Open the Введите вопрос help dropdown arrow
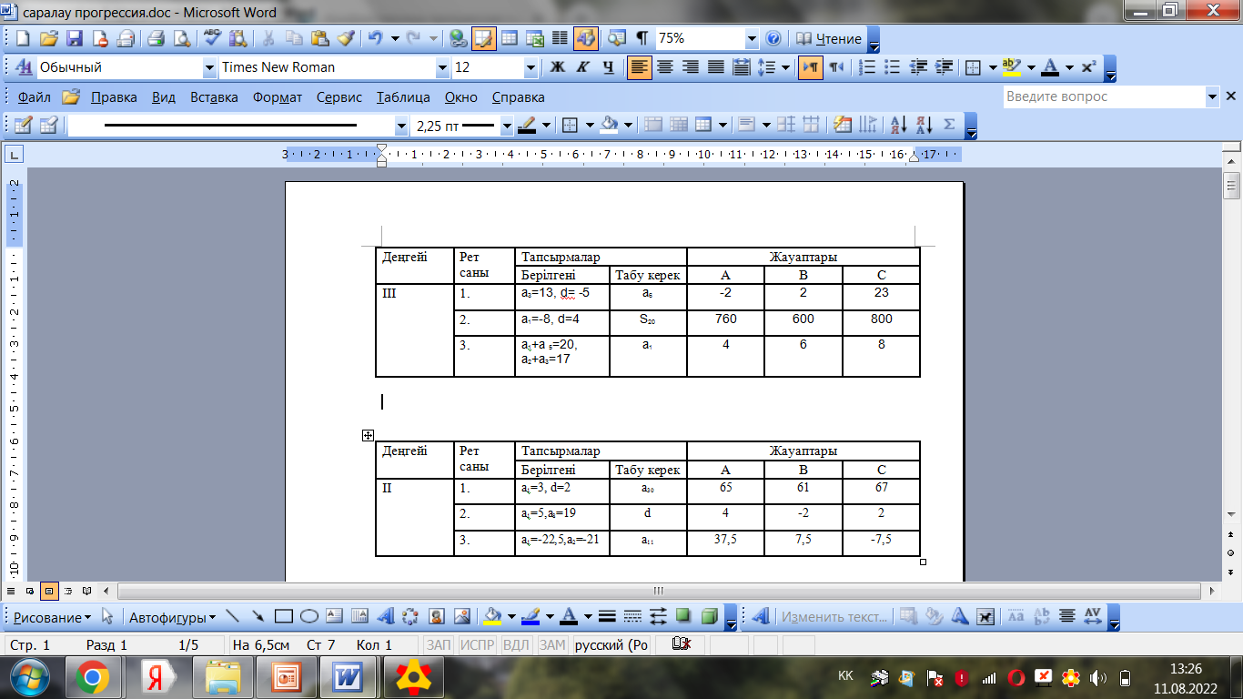Screen dimensions: 1243x699 coord(1212,96)
